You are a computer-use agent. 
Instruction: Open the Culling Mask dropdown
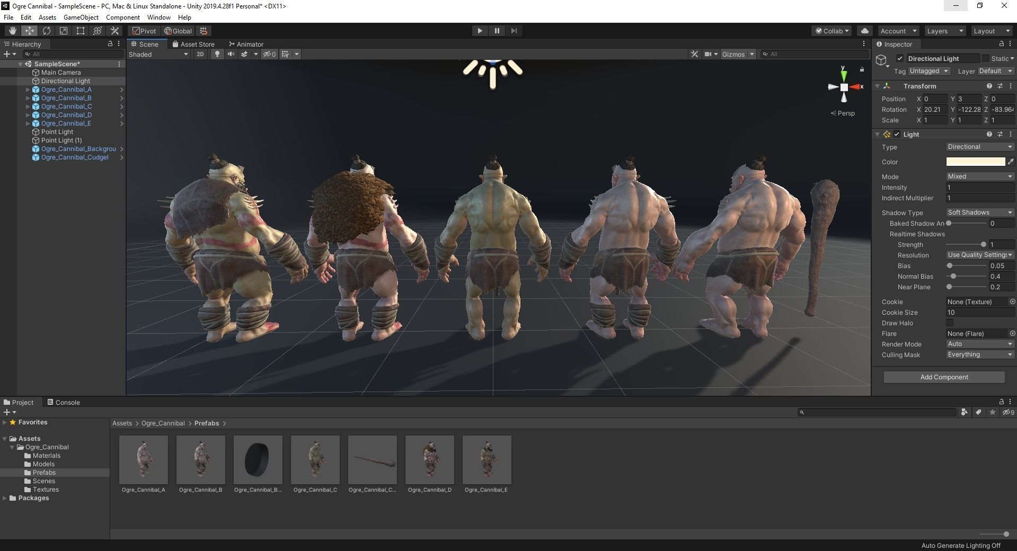click(980, 354)
